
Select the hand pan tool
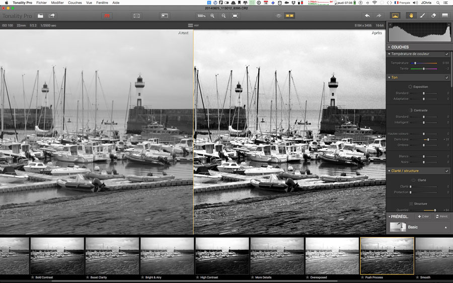[411, 16]
